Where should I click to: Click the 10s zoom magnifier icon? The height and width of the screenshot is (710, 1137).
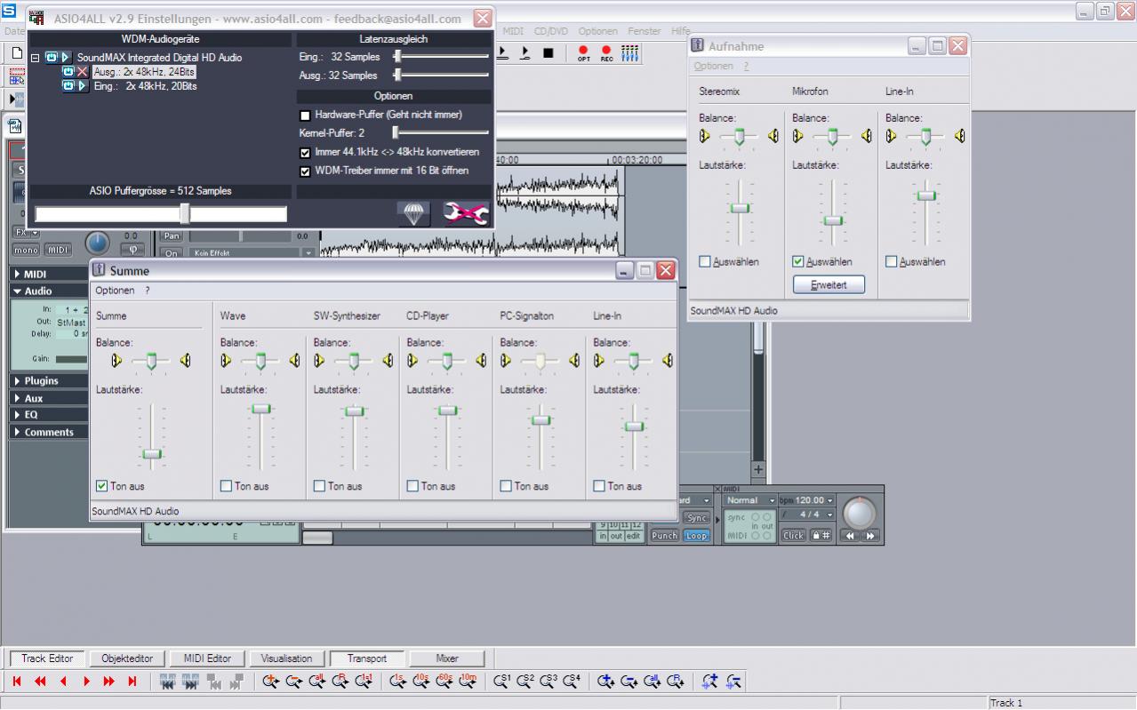(421, 682)
